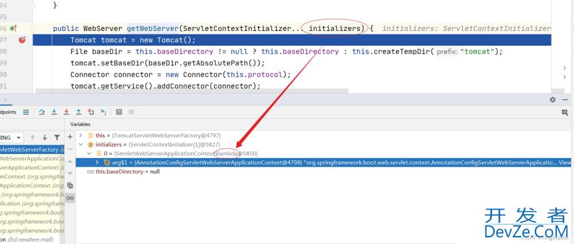574x244 pixels.
Task: Select the Variables panel tab
Action: click(80, 124)
